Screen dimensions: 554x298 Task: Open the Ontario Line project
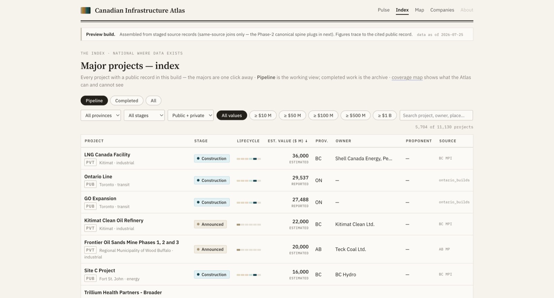[98, 177]
